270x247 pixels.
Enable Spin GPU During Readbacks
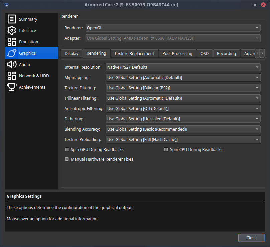coord(66,149)
